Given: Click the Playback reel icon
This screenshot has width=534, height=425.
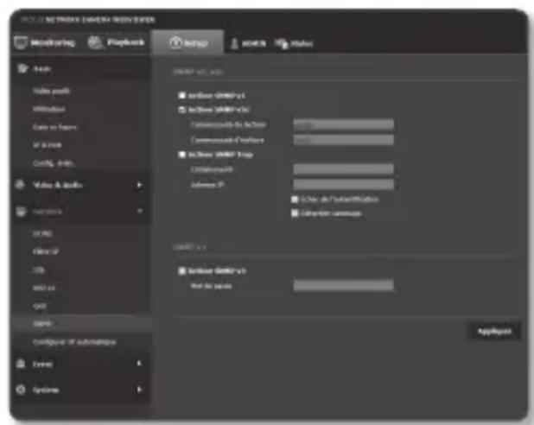Looking at the screenshot, I should [x=95, y=42].
